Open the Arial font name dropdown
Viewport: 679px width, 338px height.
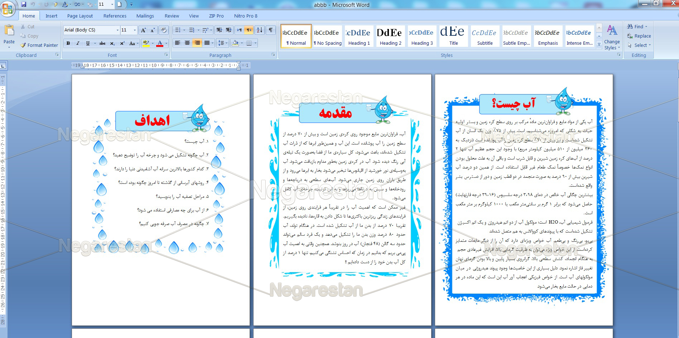117,30
